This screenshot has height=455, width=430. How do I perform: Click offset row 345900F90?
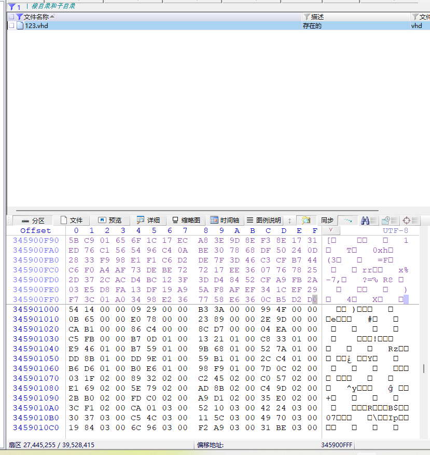coord(36,240)
